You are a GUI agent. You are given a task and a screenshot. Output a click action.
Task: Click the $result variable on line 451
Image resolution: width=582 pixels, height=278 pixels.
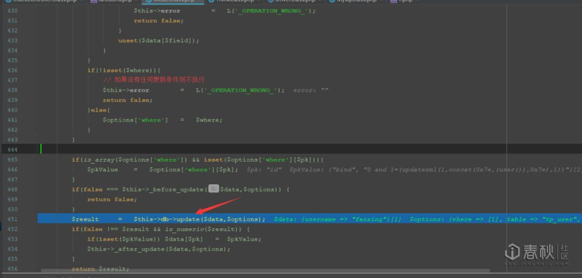click(85, 219)
